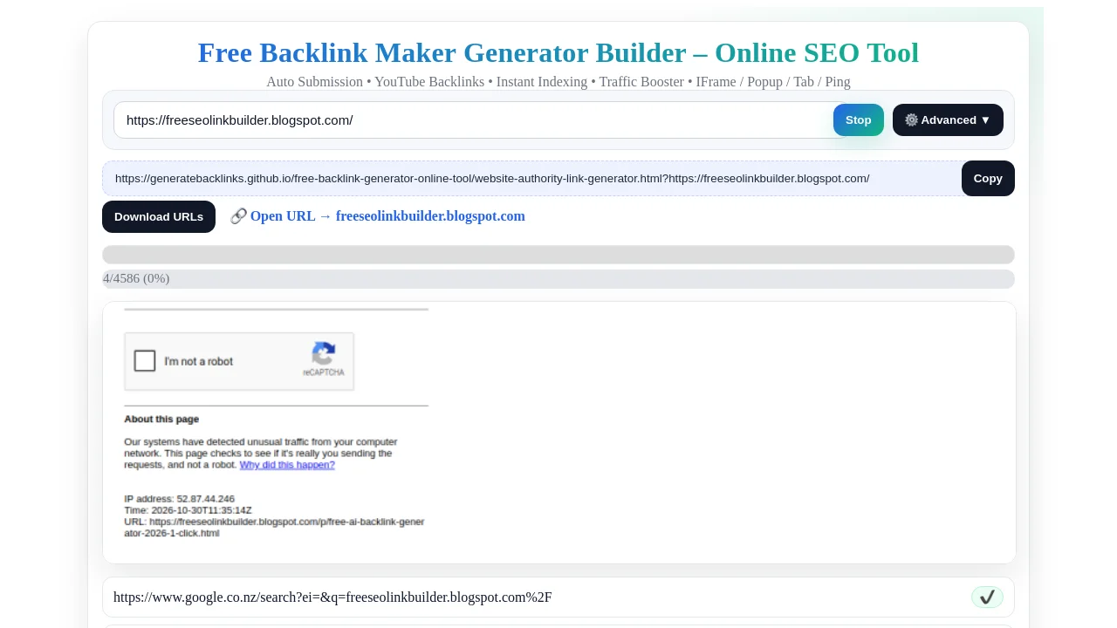Click the Download URLs button
1117x628 pixels.
(159, 217)
